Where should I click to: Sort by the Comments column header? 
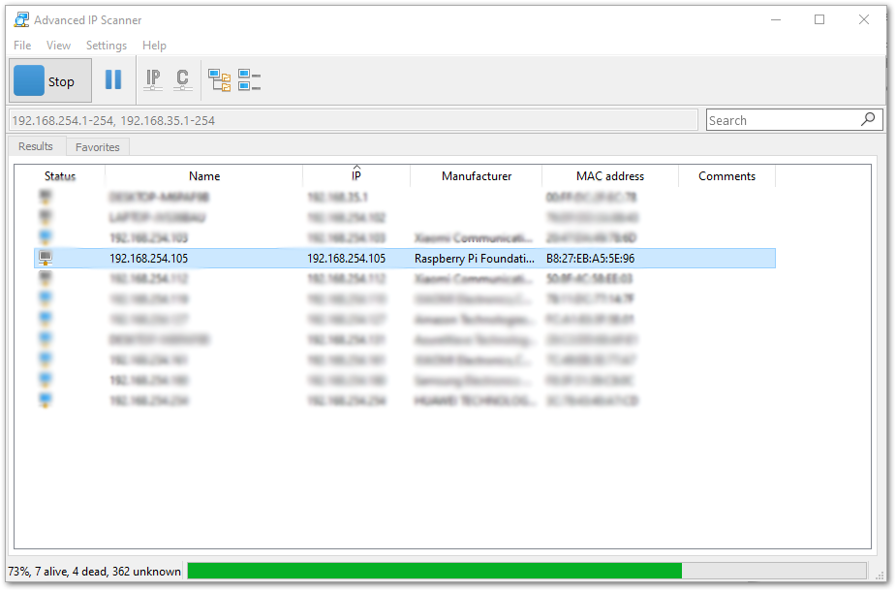click(726, 176)
